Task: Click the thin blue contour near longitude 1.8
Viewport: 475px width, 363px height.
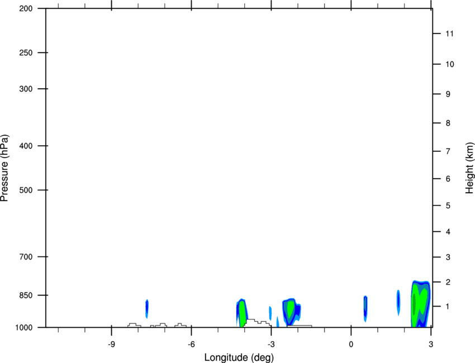Action: (398, 303)
